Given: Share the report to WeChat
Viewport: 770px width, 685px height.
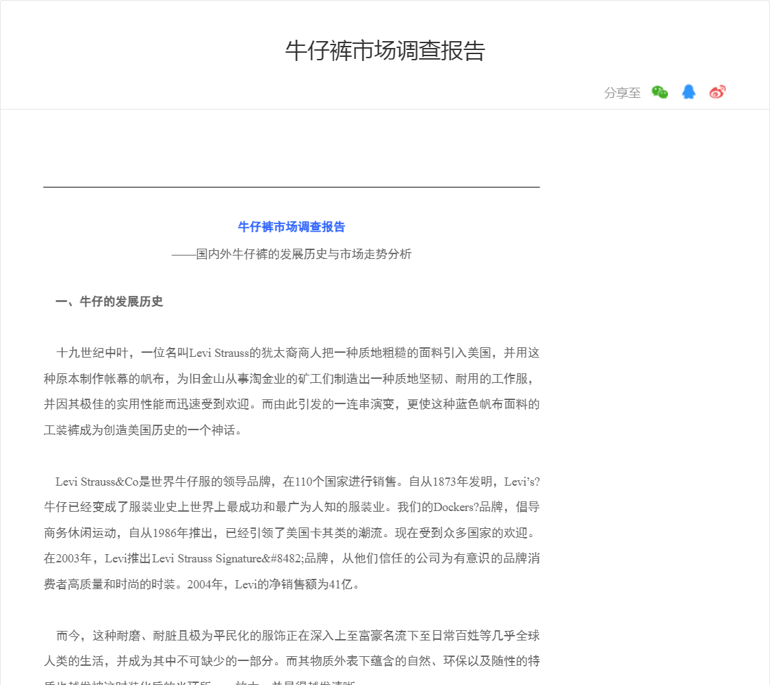Looking at the screenshot, I should [660, 92].
